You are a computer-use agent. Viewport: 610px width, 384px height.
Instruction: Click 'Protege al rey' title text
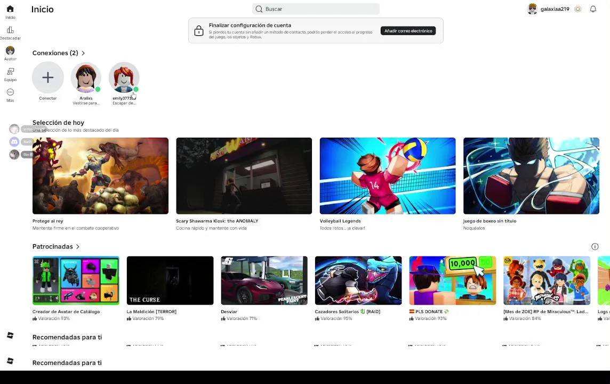[x=47, y=221]
